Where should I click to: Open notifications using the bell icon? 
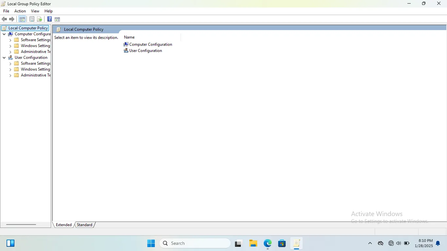click(x=438, y=243)
